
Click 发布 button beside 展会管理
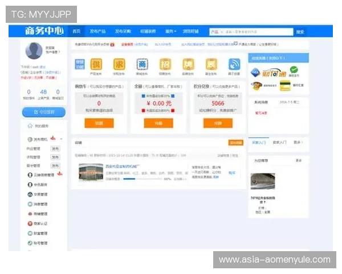[x=55, y=166]
